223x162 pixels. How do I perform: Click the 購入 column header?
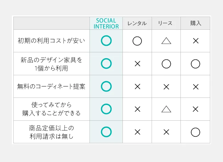click(196, 23)
